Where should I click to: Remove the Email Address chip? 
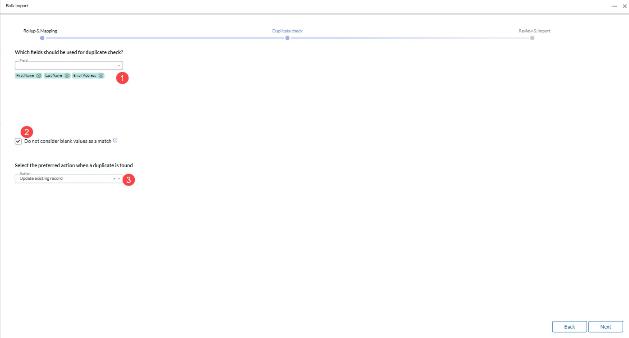101,76
